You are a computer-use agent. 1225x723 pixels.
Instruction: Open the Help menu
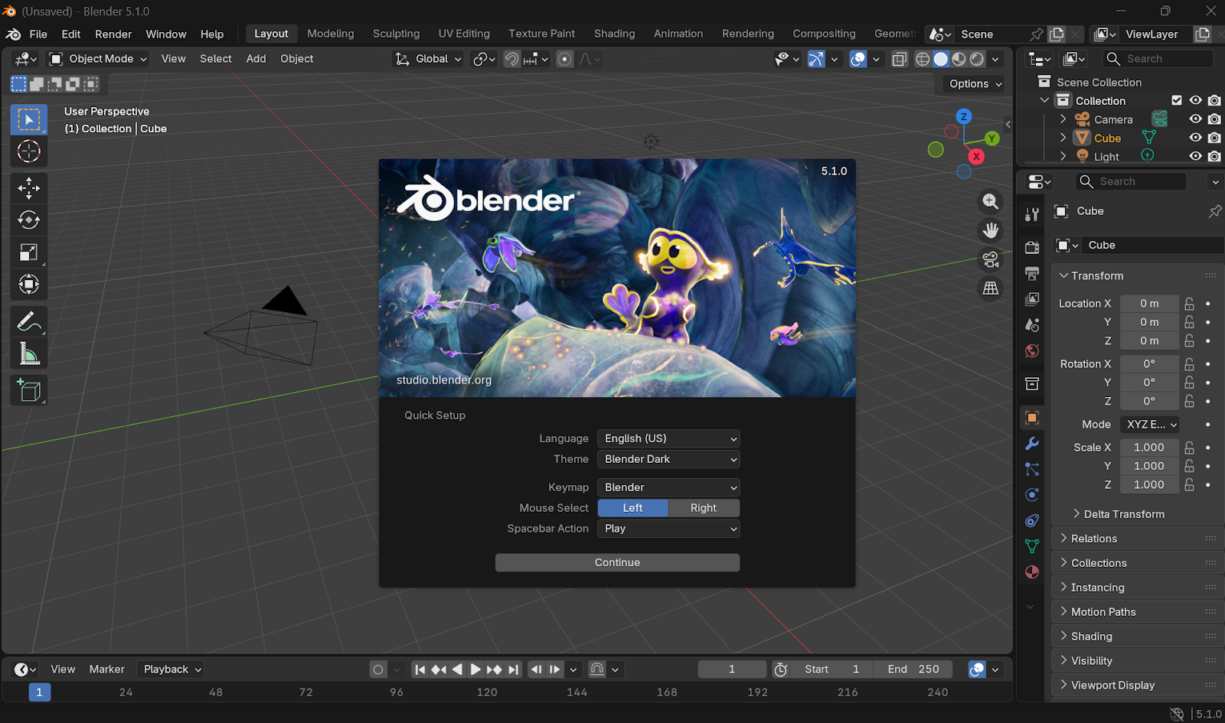[212, 34]
